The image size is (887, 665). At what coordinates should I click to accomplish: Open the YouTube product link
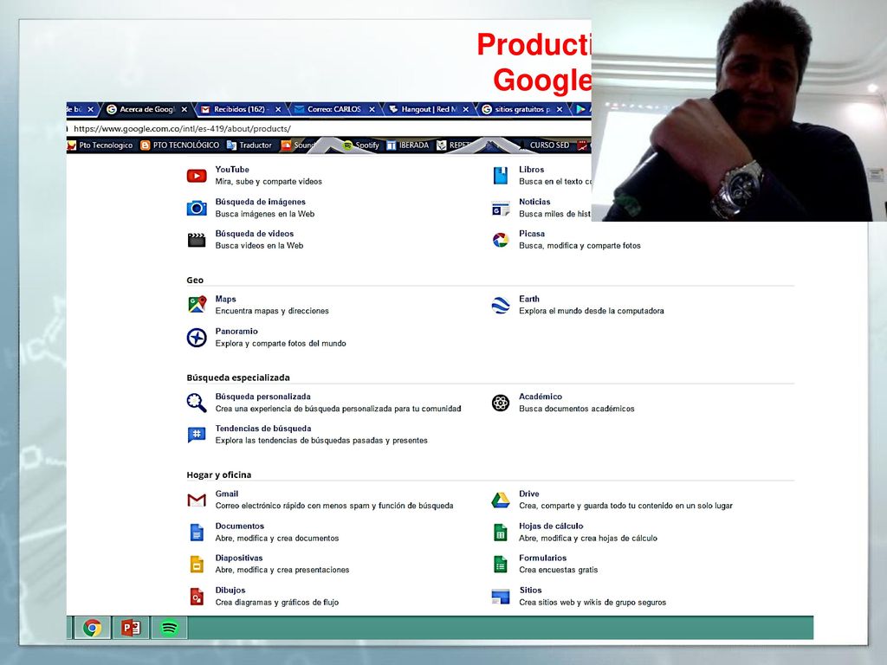pos(232,170)
